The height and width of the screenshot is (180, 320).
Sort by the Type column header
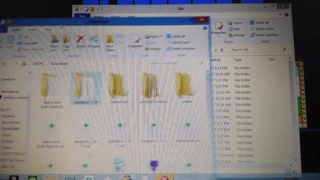tap(237, 59)
